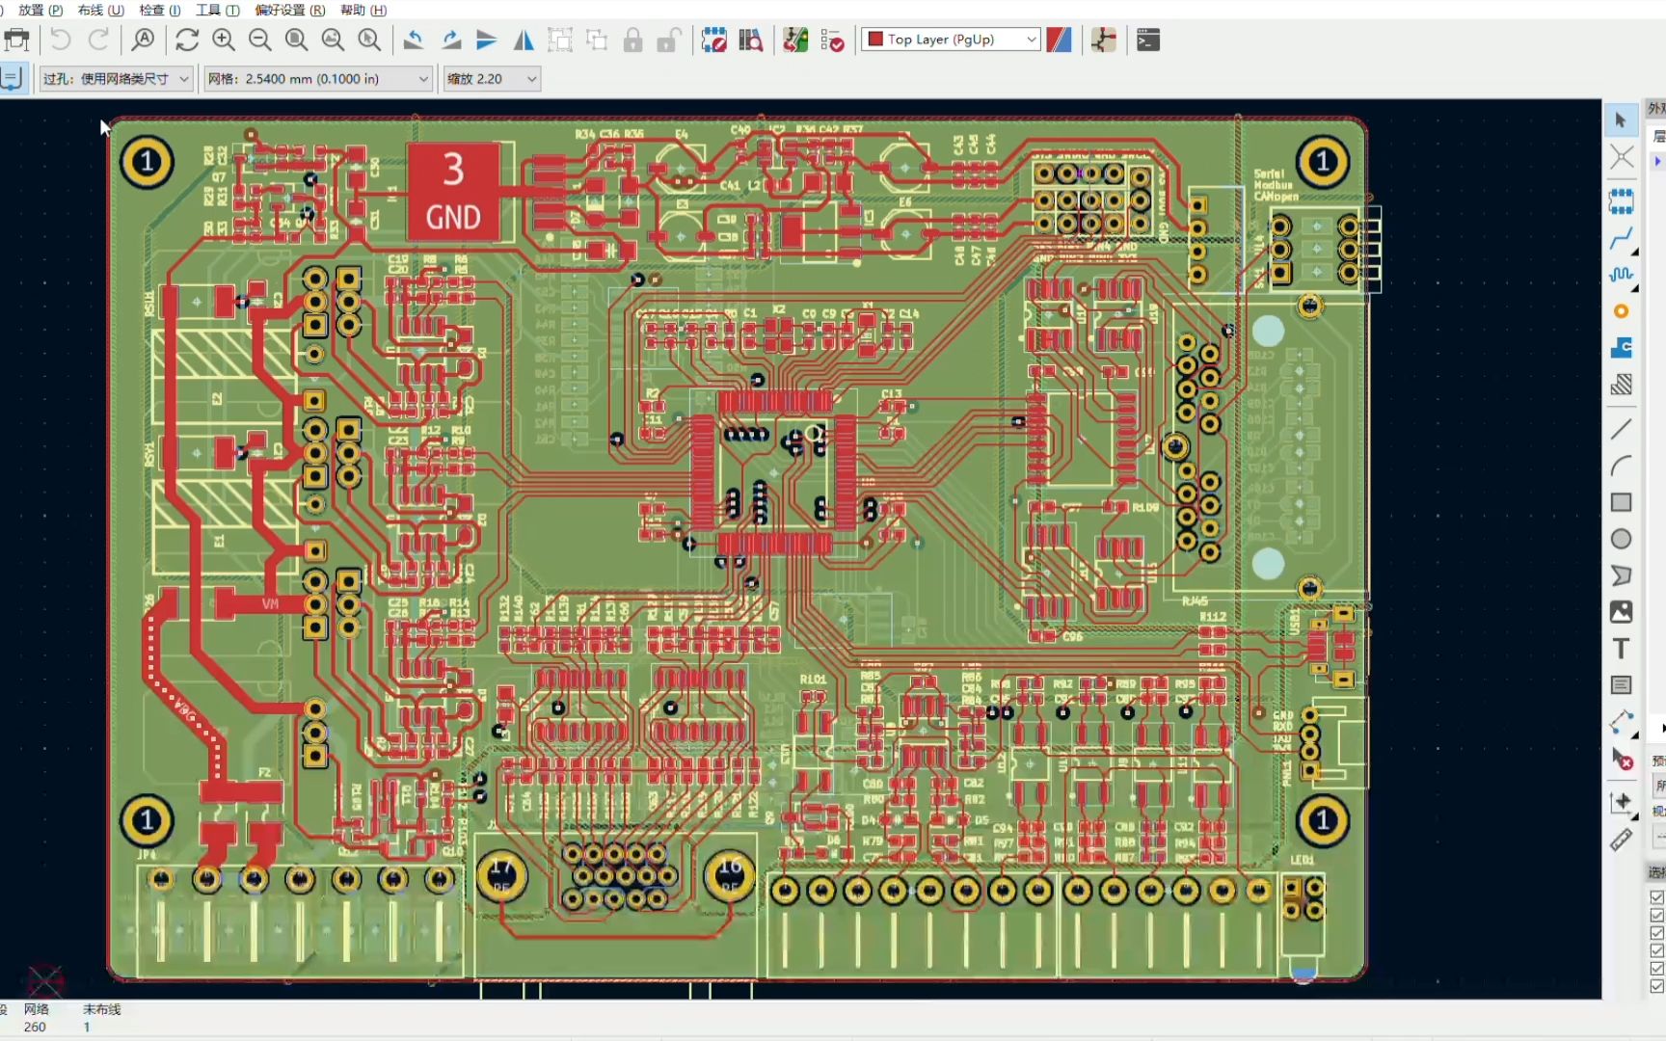Open the 放置 (P) menu
The height and width of the screenshot is (1041, 1666).
pyautogui.click(x=40, y=10)
